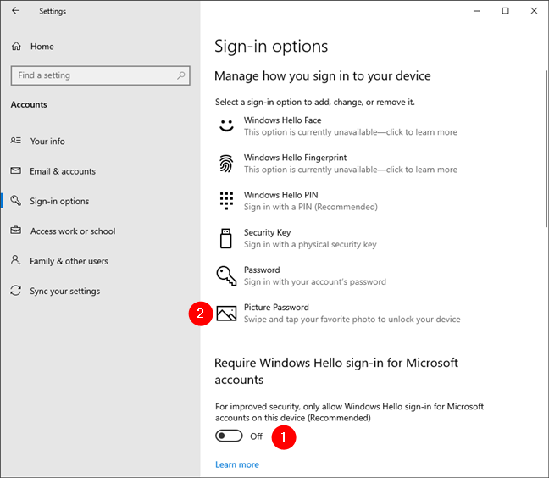Select Sign-in options in sidebar
The height and width of the screenshot is (478, 549).
tap(59, 202)
